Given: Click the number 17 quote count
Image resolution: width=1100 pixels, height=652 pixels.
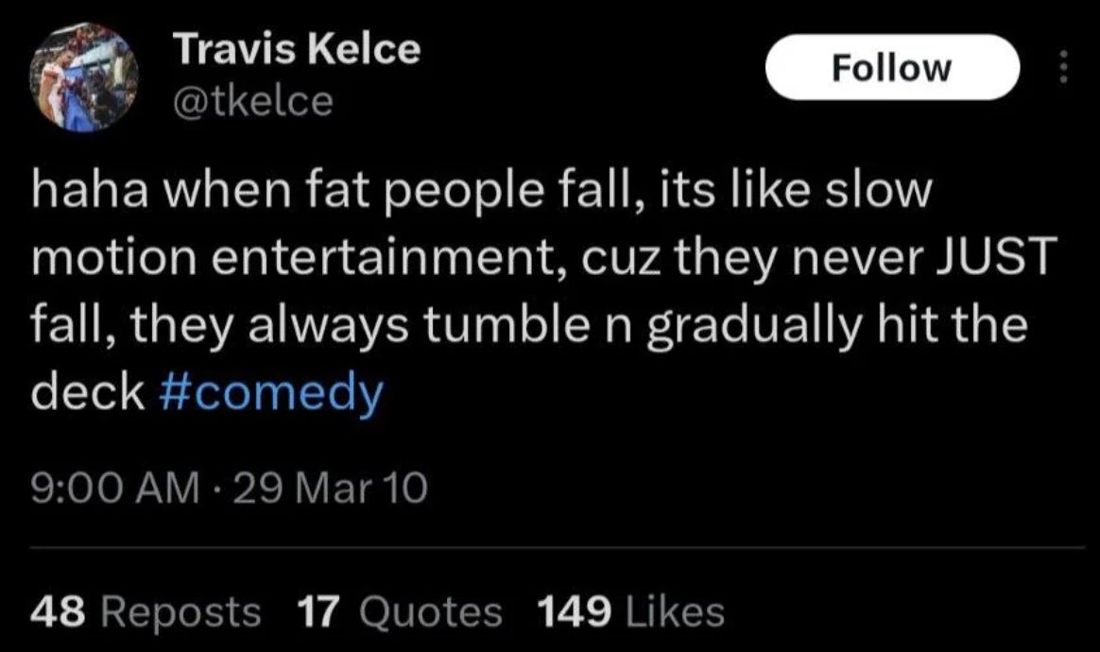Looking at the screenshot, I should pos(318,612).
